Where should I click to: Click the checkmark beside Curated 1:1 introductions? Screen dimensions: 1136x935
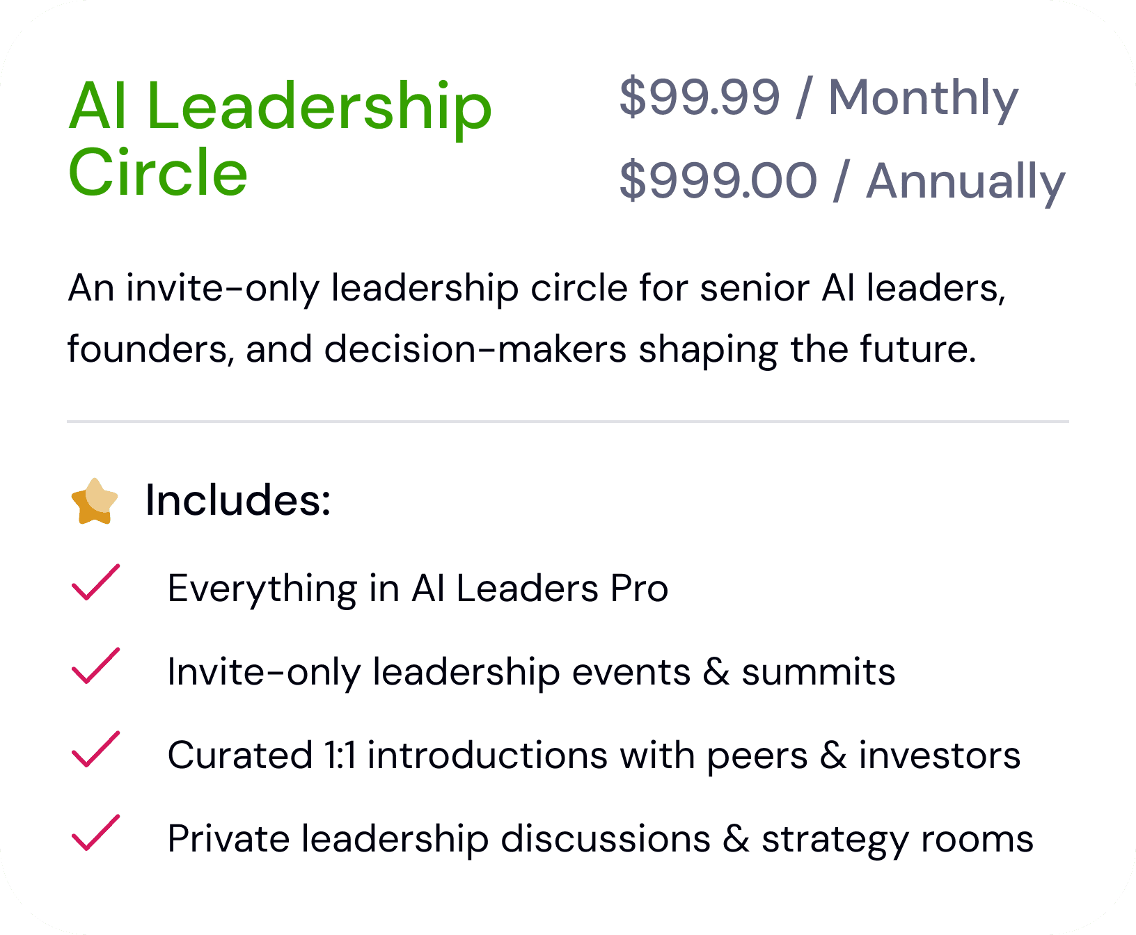click(x=95, y=750)
